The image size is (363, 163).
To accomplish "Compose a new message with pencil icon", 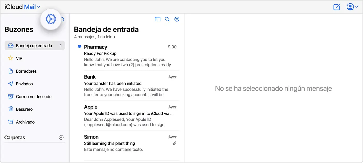I will coord(337,7).
